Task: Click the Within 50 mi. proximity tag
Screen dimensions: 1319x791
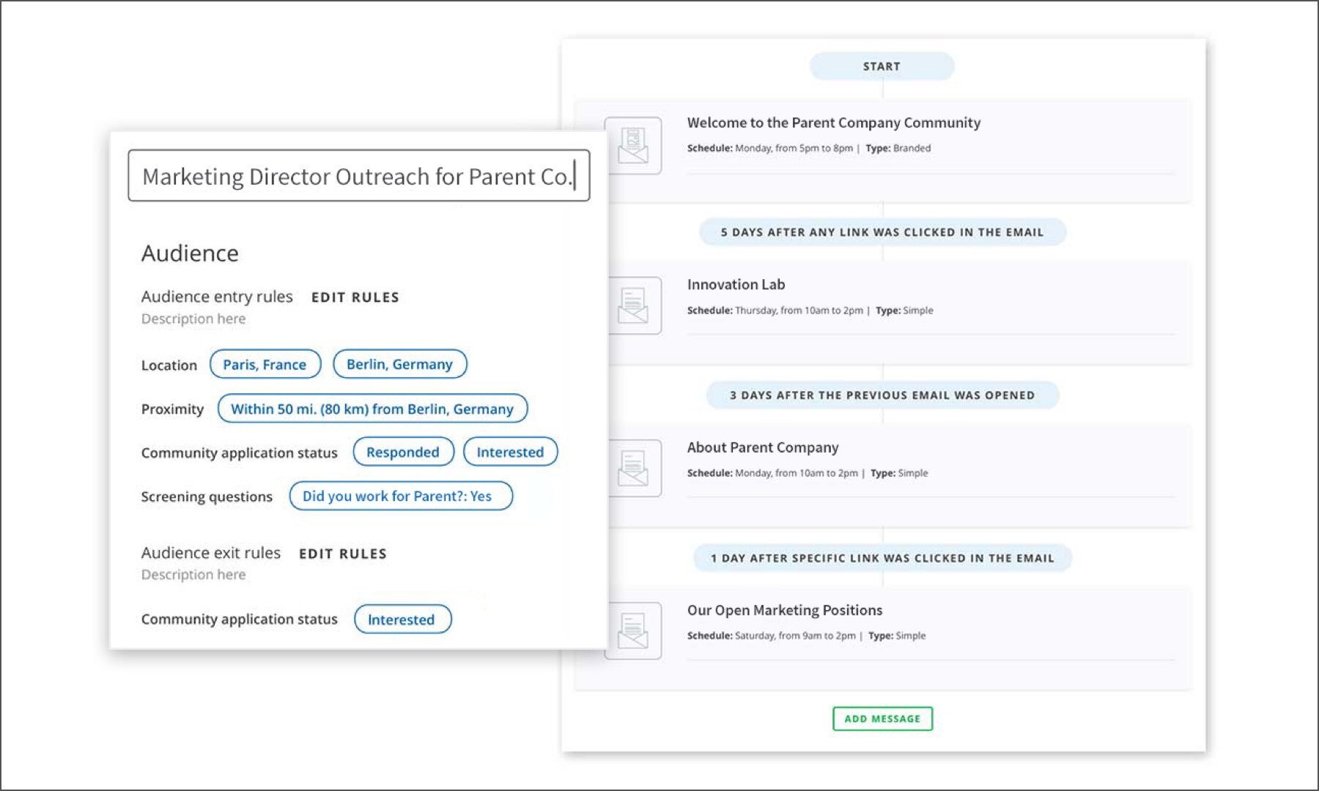Action: (x=372, y=409)
